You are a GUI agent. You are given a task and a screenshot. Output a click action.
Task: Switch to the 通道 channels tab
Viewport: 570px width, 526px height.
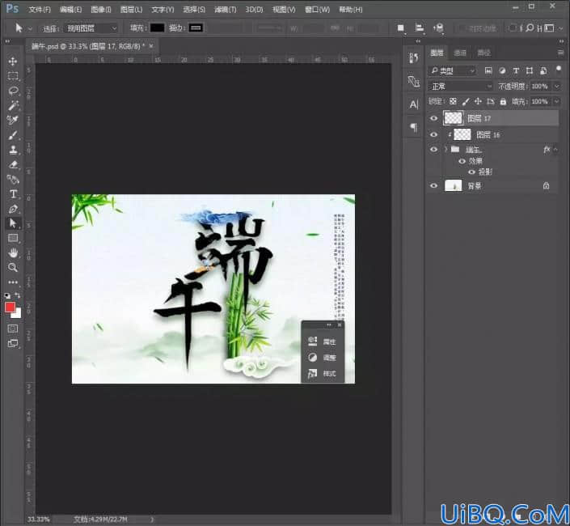pos(460,53)
